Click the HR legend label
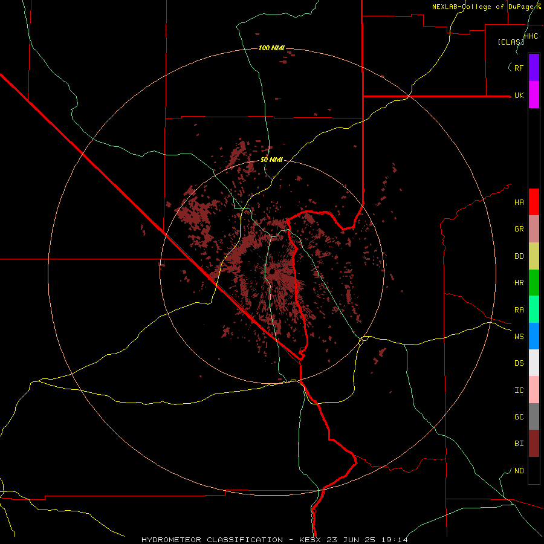544x544 pixels. click(519, 283)
